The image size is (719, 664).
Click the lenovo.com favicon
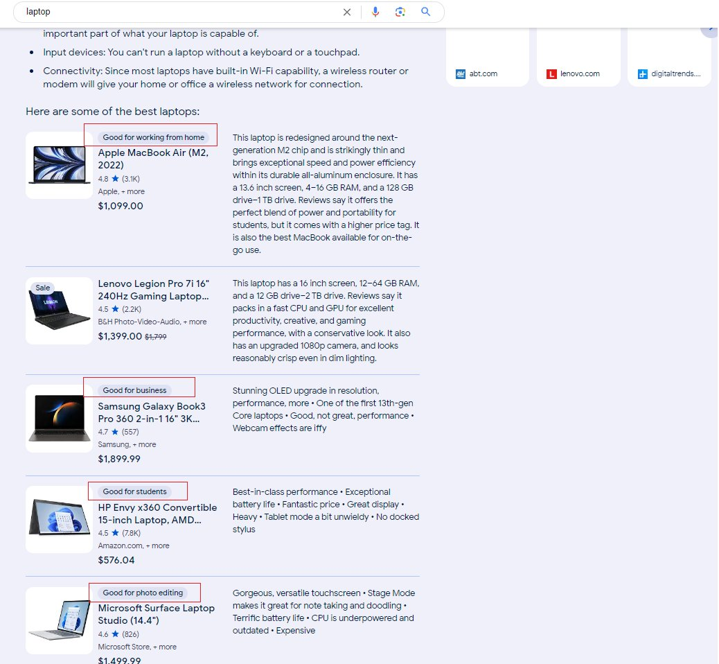click(x=551, y=74)
